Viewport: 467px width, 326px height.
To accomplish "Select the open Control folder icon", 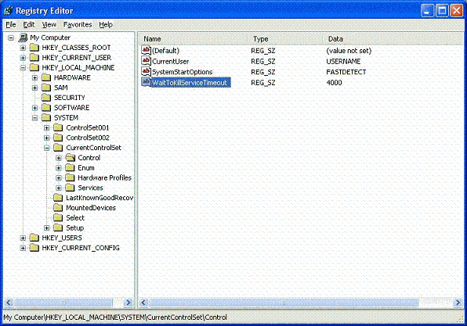I will coord(71,157).
